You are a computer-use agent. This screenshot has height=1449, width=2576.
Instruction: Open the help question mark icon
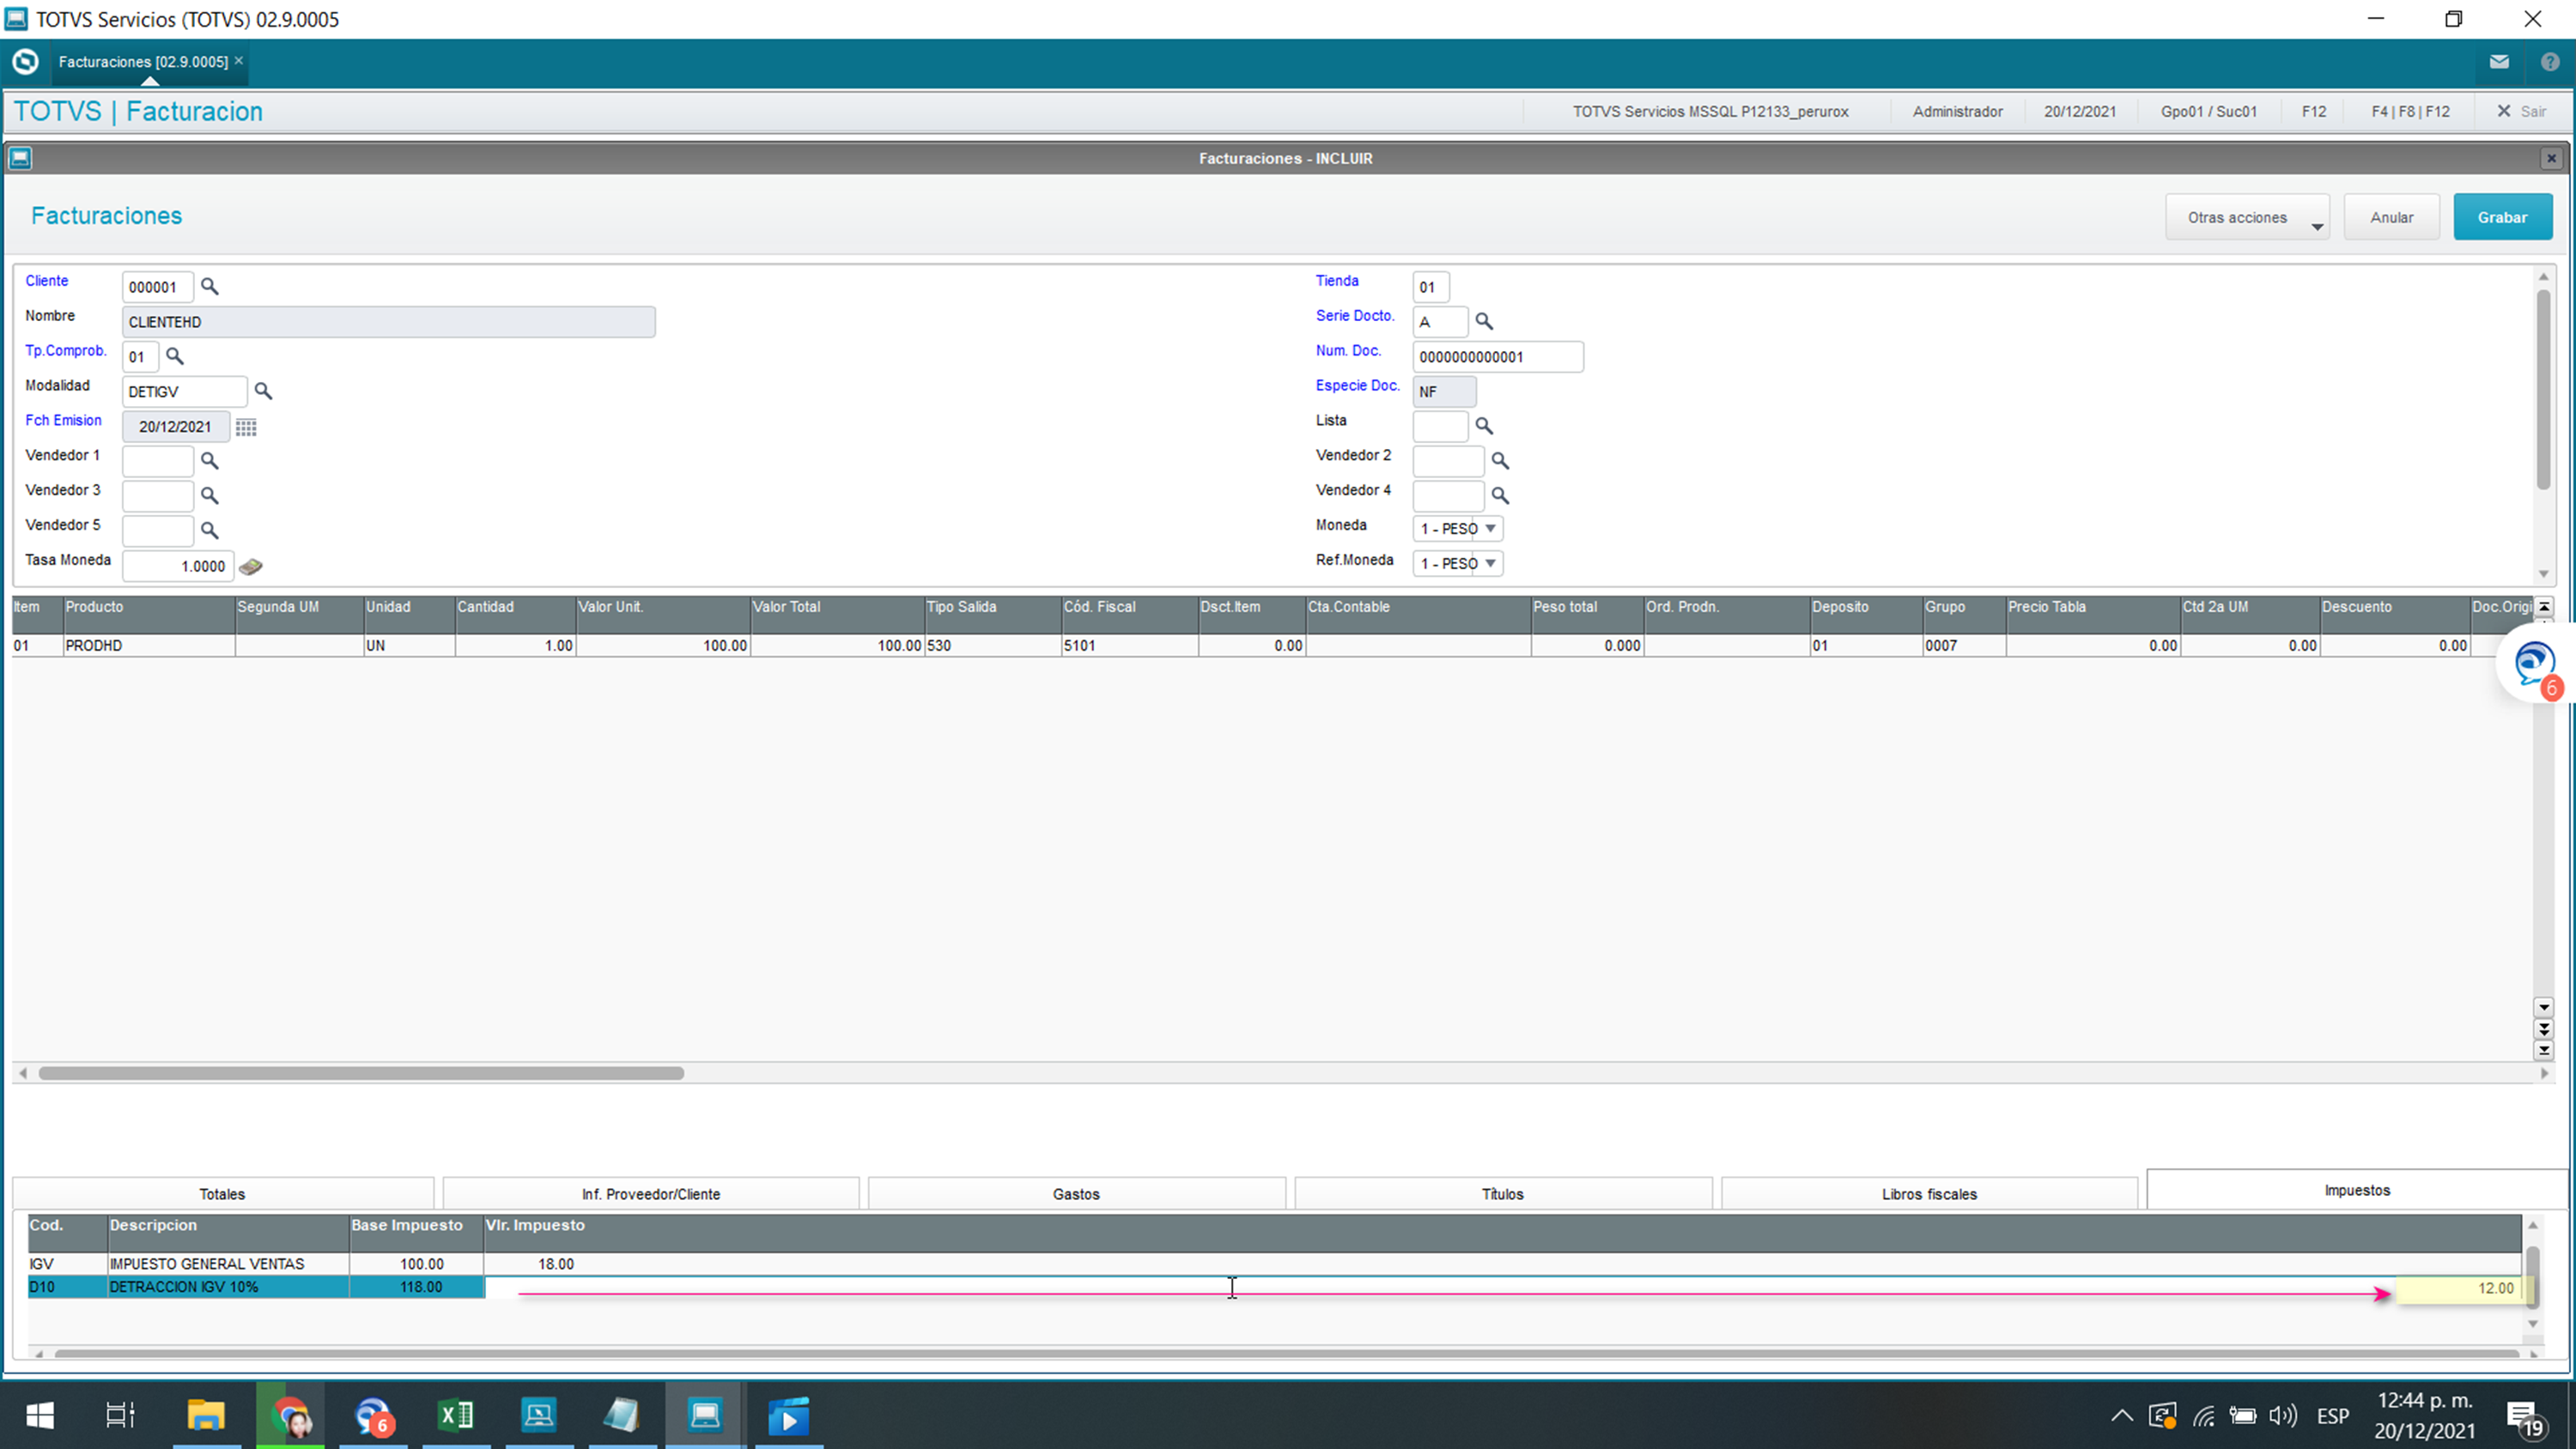coord(2550,62)
